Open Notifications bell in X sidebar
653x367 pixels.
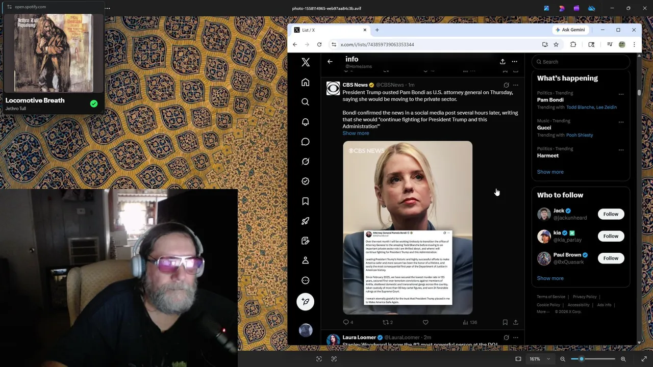[x=305, y=122]
